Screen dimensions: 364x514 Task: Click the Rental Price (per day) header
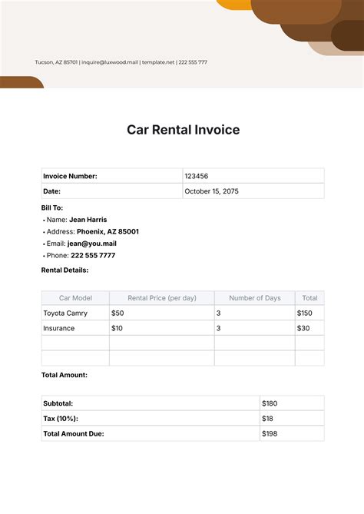coord(162,298)
